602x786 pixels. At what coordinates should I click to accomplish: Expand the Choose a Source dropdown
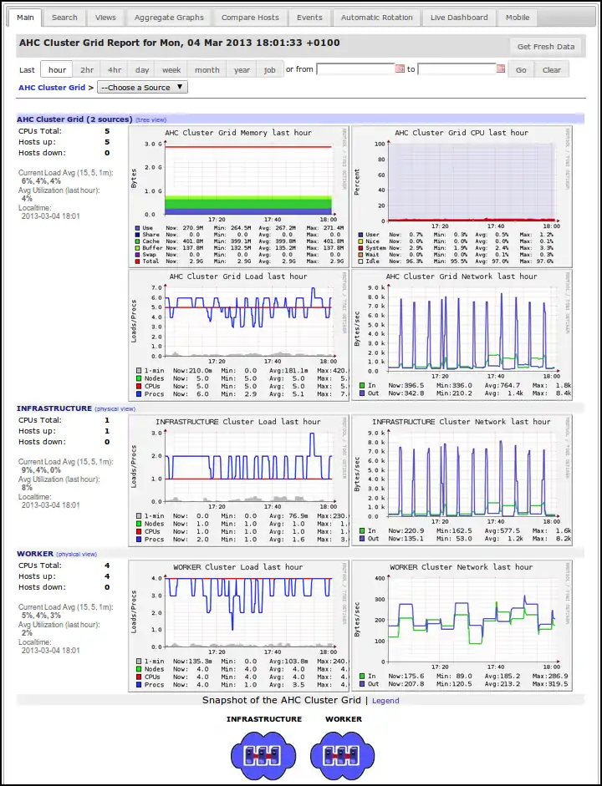[x=142, y=87]
